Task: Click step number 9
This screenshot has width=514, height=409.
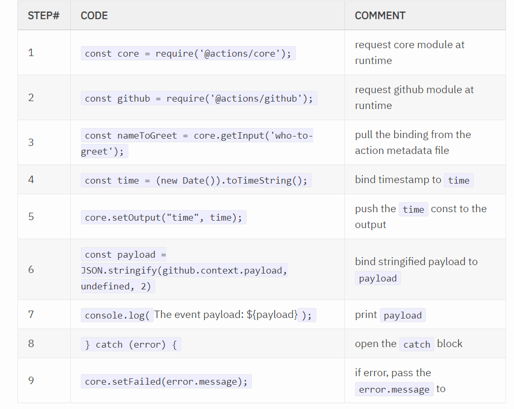Action: [31, 380]
